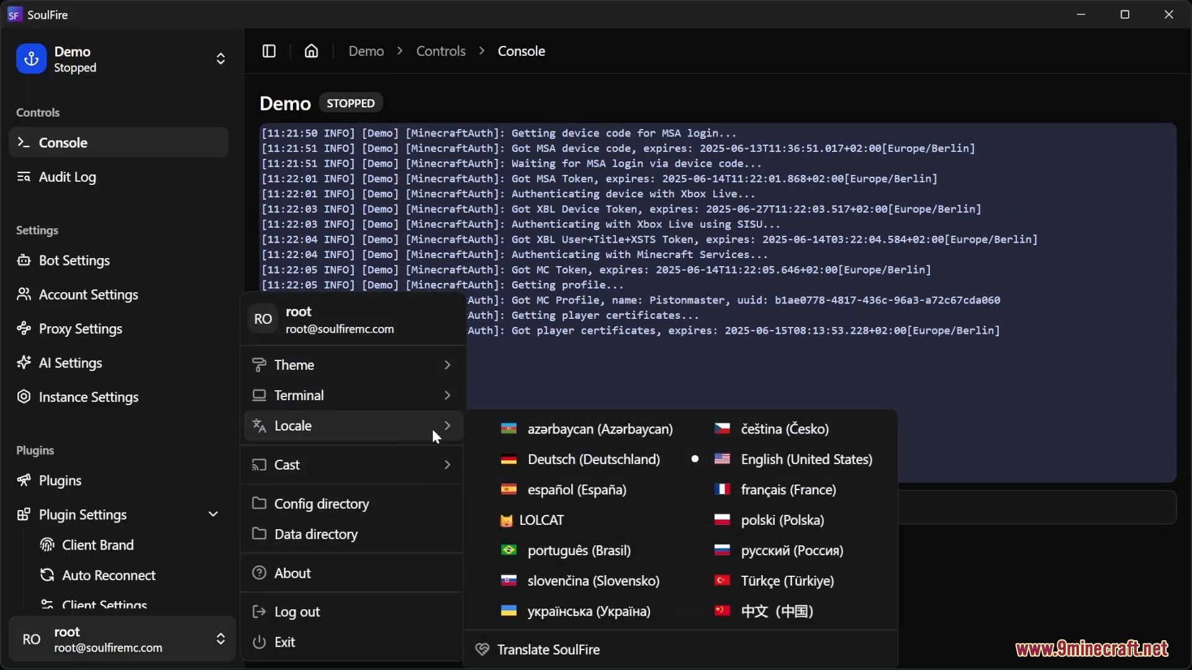Click Controls in the breadcrumb

[x=441, y=51]
